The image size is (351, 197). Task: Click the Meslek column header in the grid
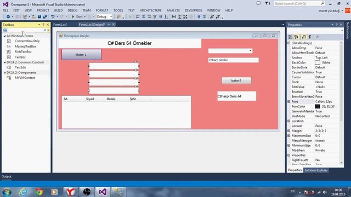(x=111, y=99)
